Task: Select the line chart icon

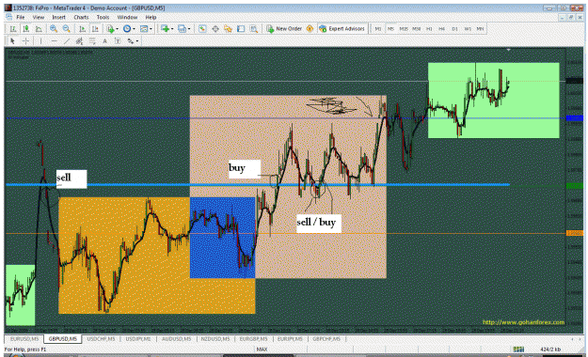Action: click(x=39, y=29)
